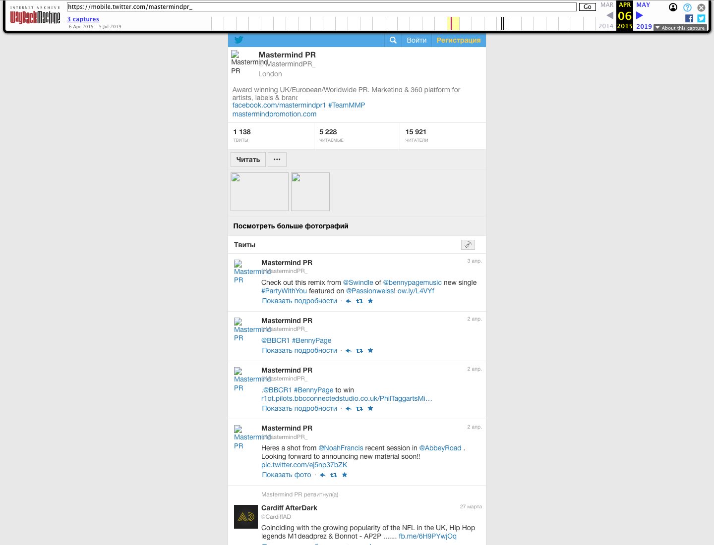Click 2019 year in Wayback timeline

coord(644,26)
